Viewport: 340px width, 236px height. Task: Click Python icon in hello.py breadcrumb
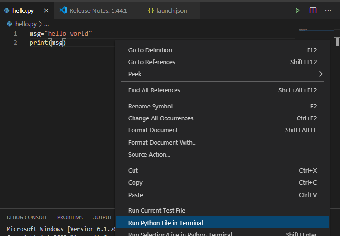10,24
